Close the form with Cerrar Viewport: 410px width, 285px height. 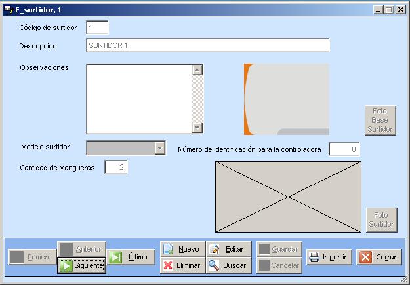379,257
